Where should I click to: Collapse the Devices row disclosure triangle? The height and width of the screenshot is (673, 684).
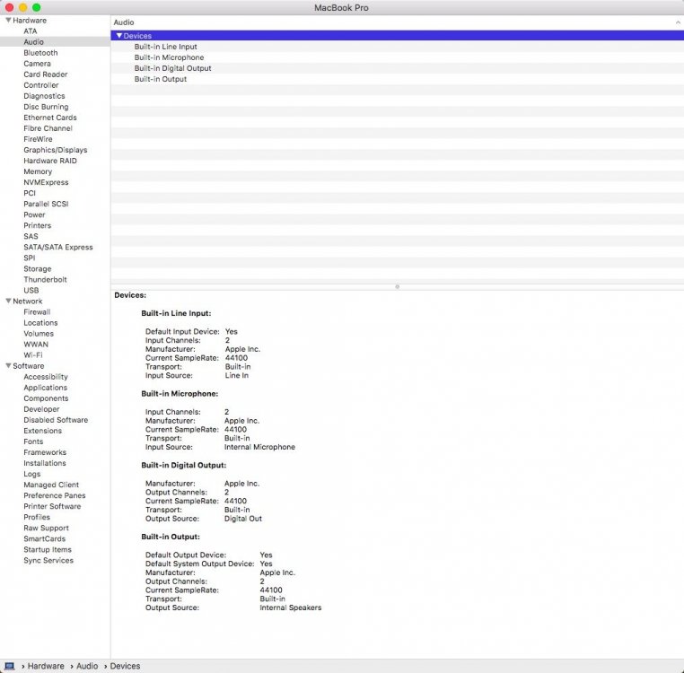(119, 36)
